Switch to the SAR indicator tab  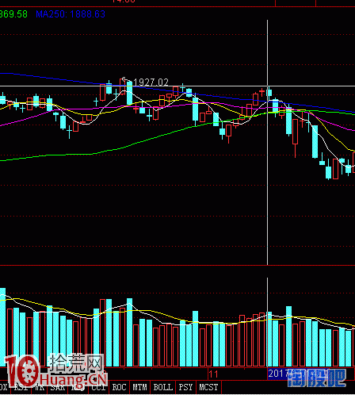[58, 387]
